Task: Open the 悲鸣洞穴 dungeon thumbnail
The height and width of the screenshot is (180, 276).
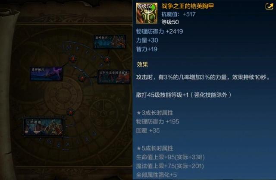Action: (x=110, y=41)
